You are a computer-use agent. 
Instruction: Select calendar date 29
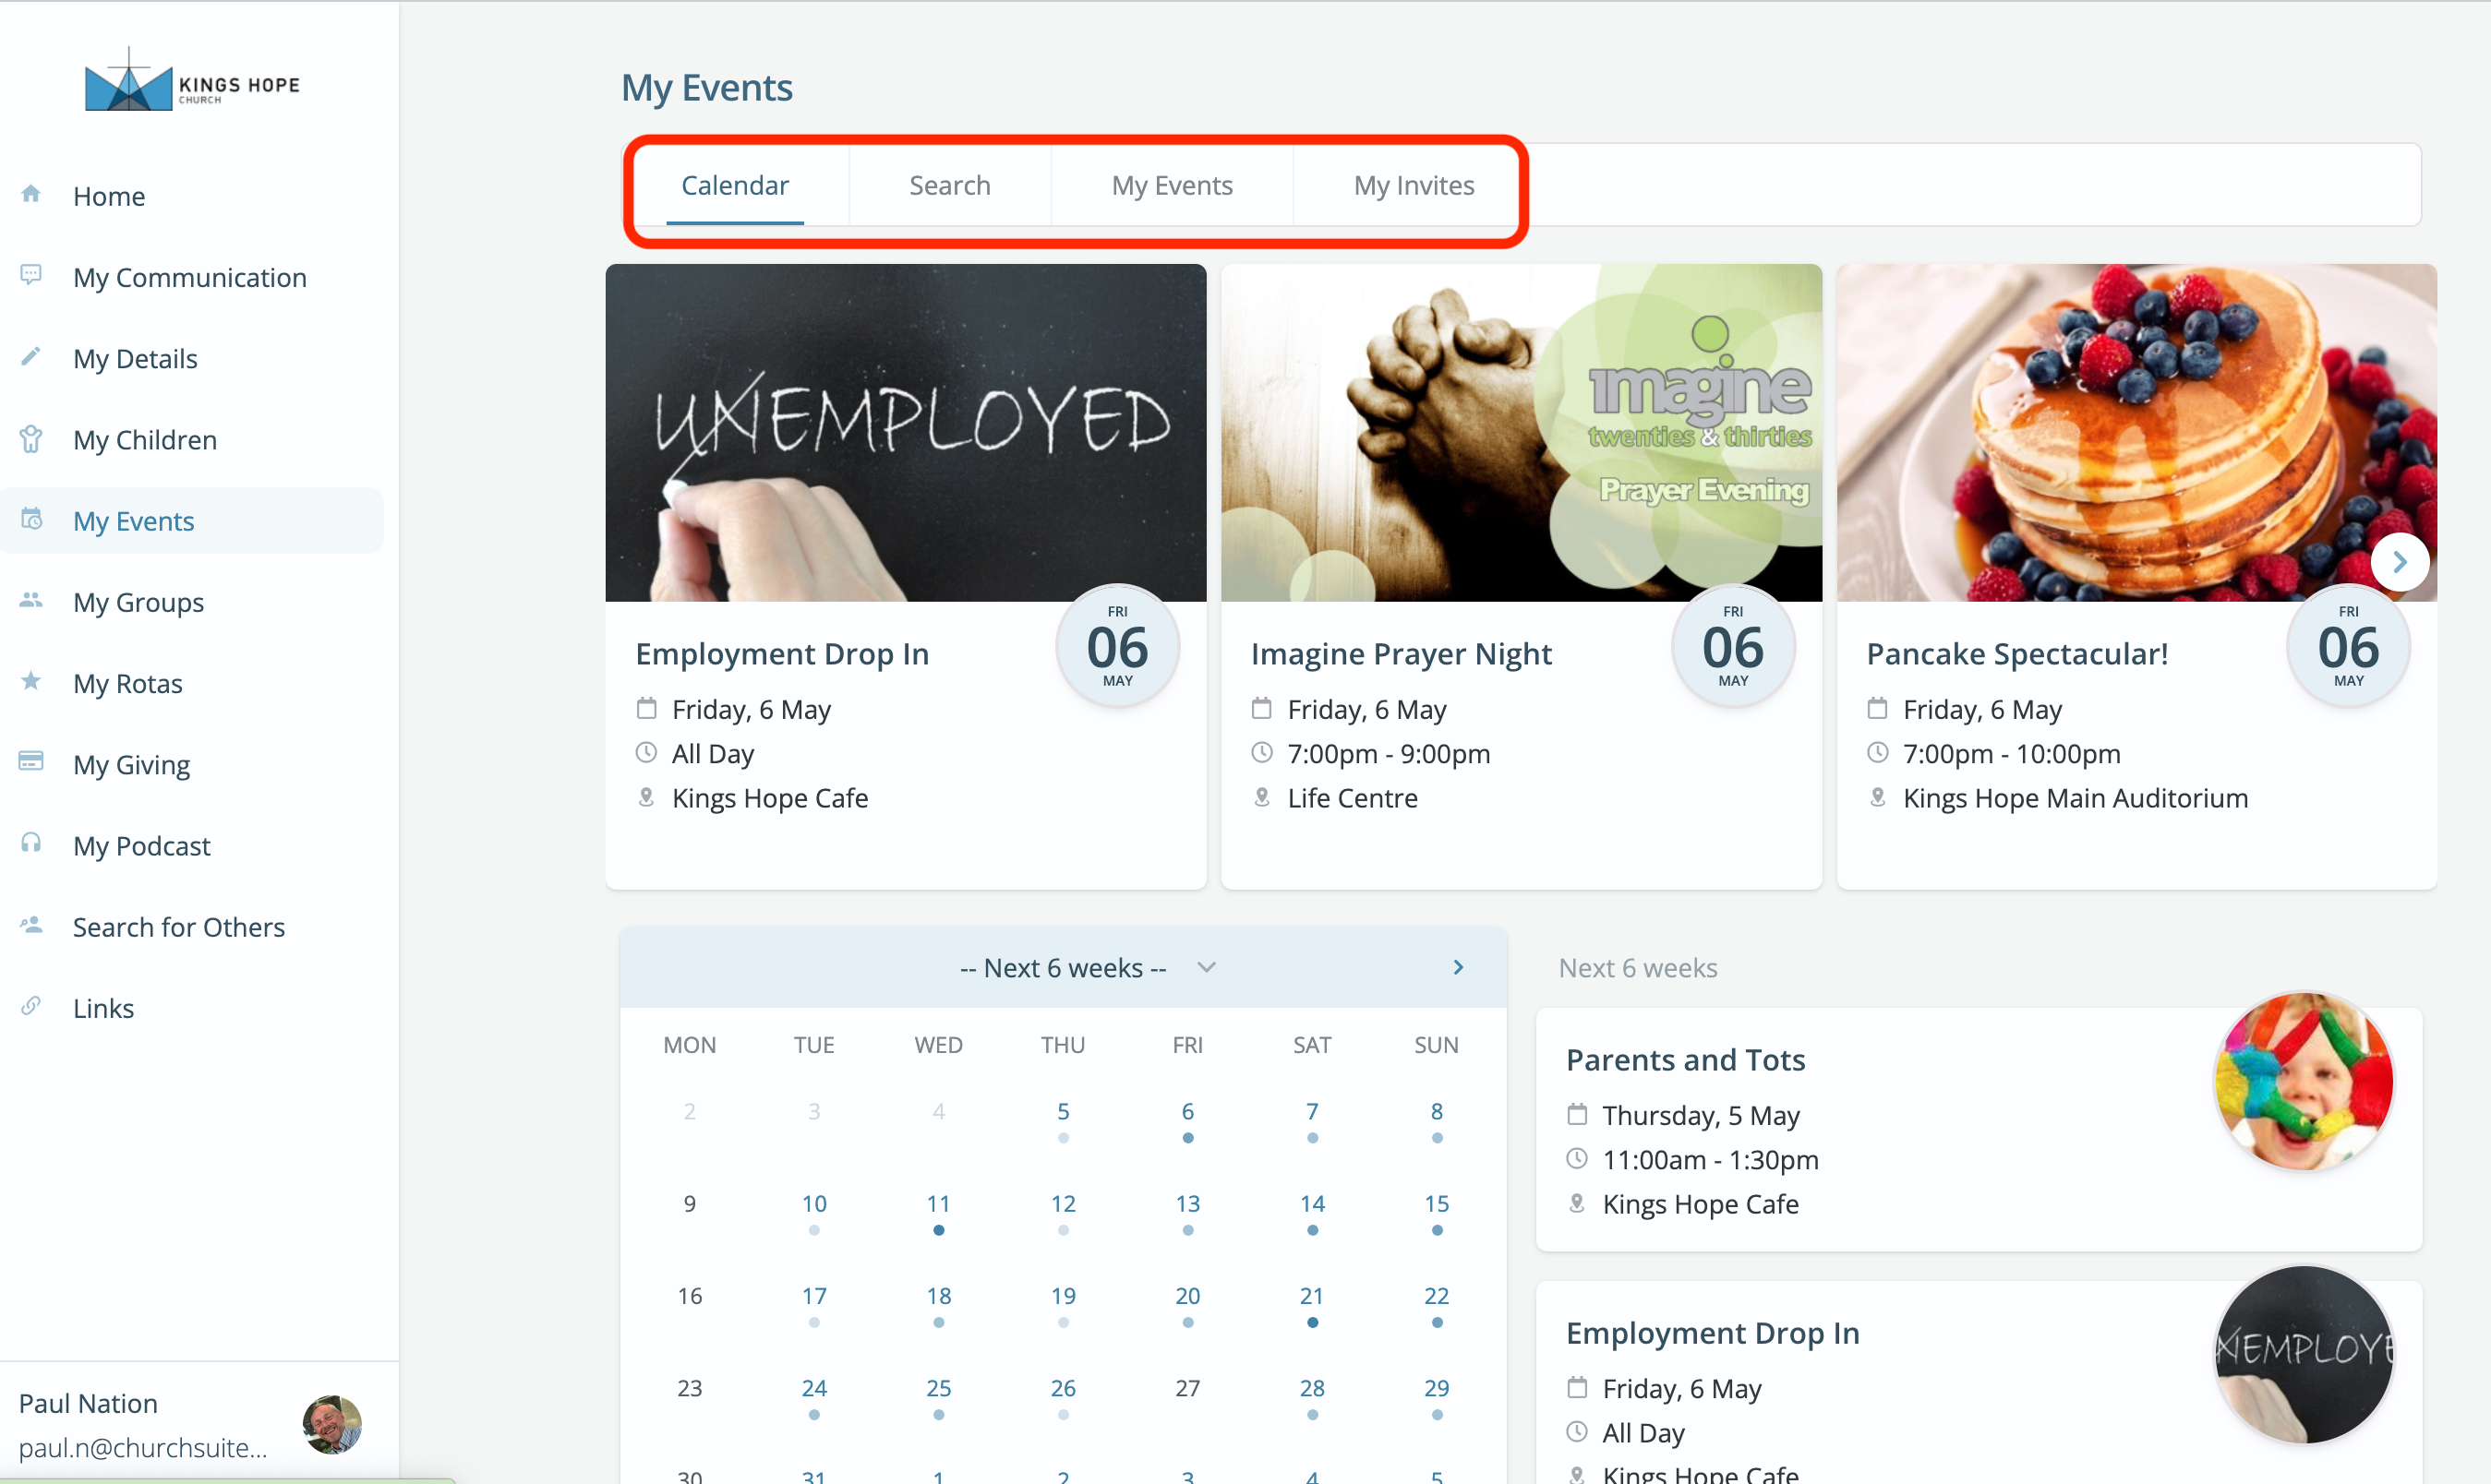(x=1437, y=1387)
